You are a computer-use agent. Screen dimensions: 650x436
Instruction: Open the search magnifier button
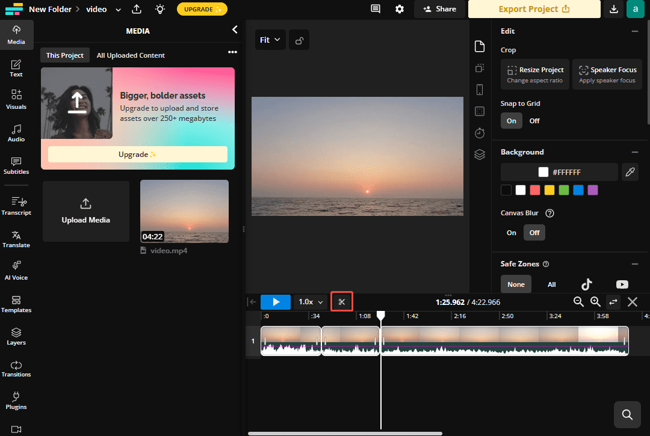[x=627, y=414]
